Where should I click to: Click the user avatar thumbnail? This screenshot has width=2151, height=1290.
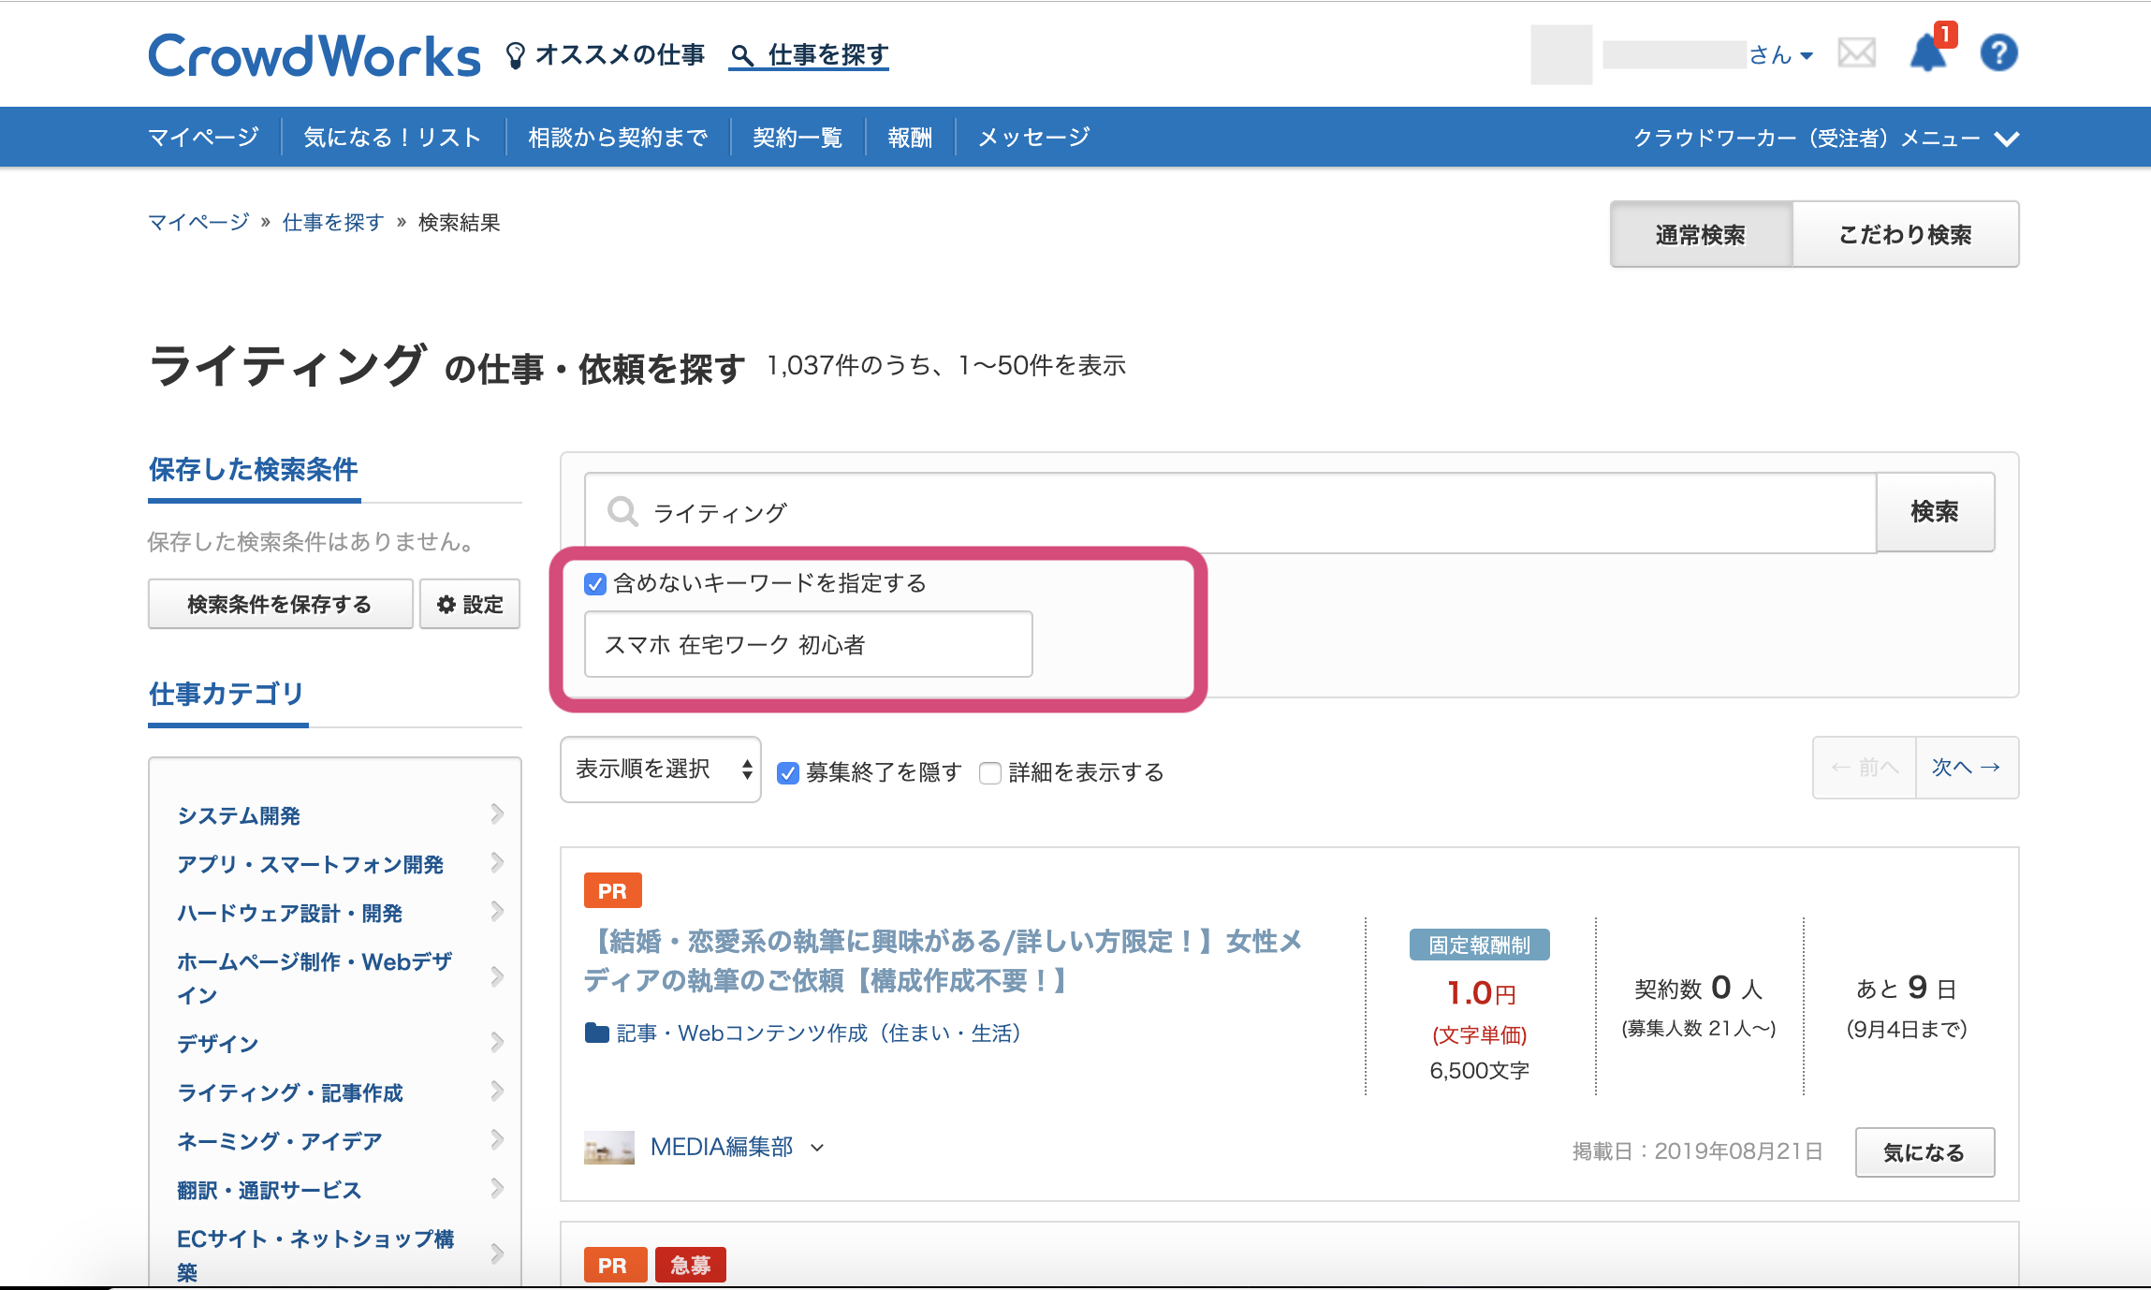point(1560,55)
